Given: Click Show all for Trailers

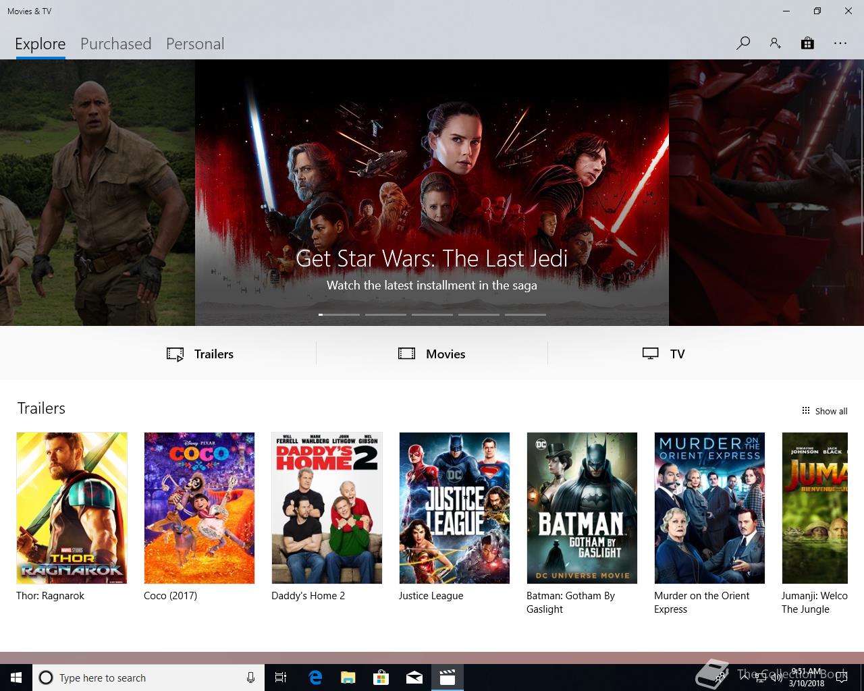Looking at the screenshot, I should pyautogui.click(x=824, y=411).
